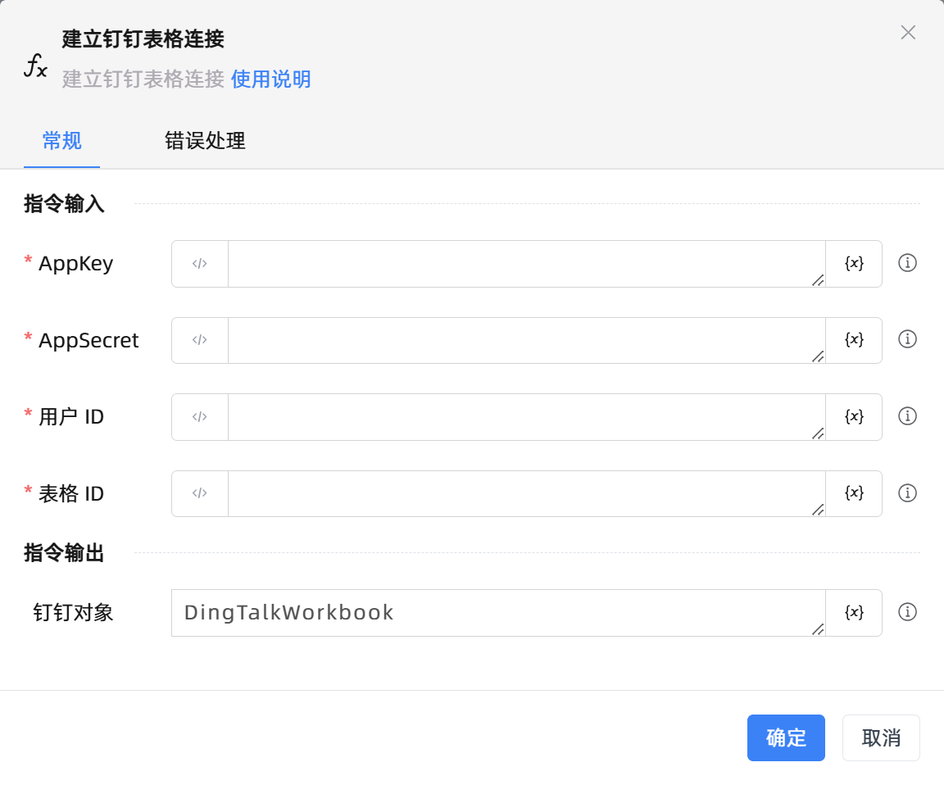Open variable picker for 表格 ID
Image resolution: width=944 pixels, height=785 pixels.
point(854,493)
